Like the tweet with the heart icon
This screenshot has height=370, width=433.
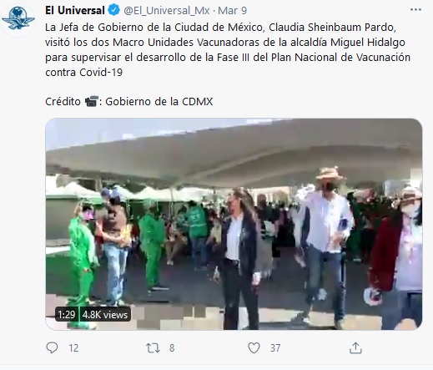[254, 348]
